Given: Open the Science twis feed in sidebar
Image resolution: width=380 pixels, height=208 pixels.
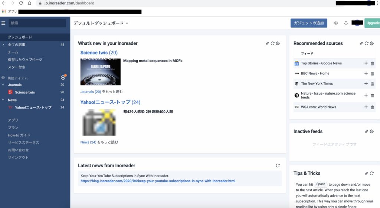Looking at the screenshot, I should point(25,92).
